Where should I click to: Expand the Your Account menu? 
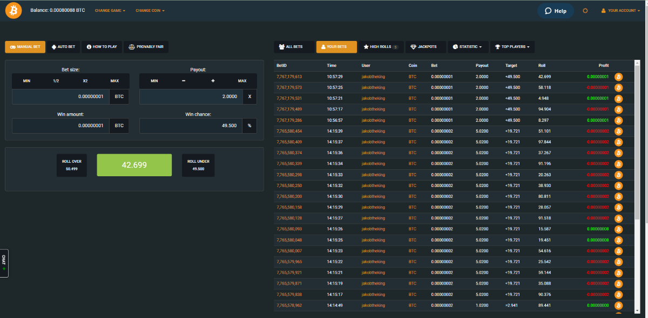pos(620,11)
